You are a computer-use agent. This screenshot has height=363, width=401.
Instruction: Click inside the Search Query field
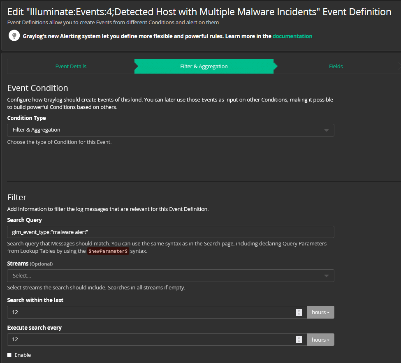170,231
